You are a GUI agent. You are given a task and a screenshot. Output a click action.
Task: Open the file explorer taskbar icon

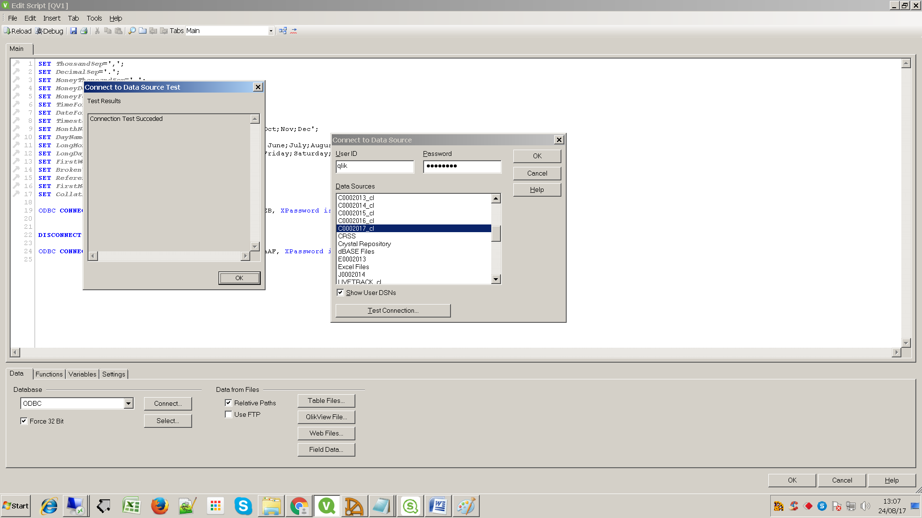click(x=271, y=506)
